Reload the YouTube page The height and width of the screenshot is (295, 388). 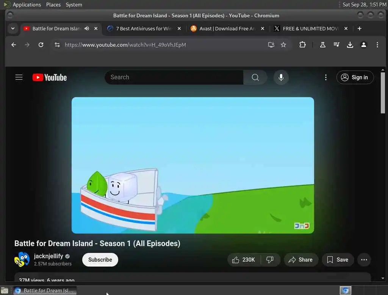click(41, 45)
